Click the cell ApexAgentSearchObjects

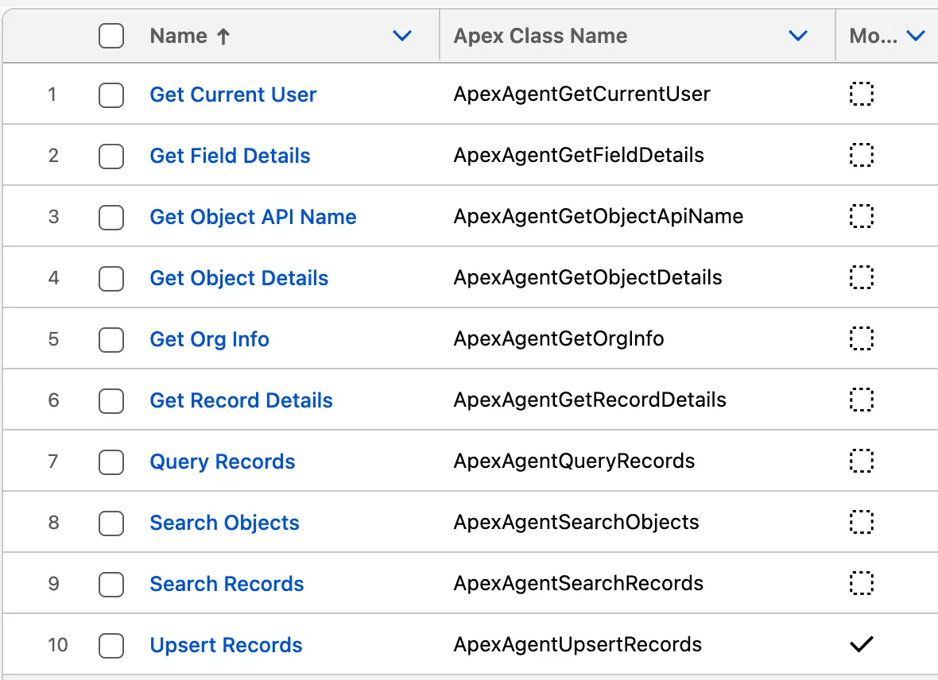[x=576, y=522]
